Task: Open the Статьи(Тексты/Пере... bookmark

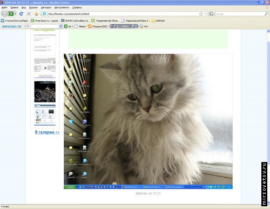Action: click(15, 21)
